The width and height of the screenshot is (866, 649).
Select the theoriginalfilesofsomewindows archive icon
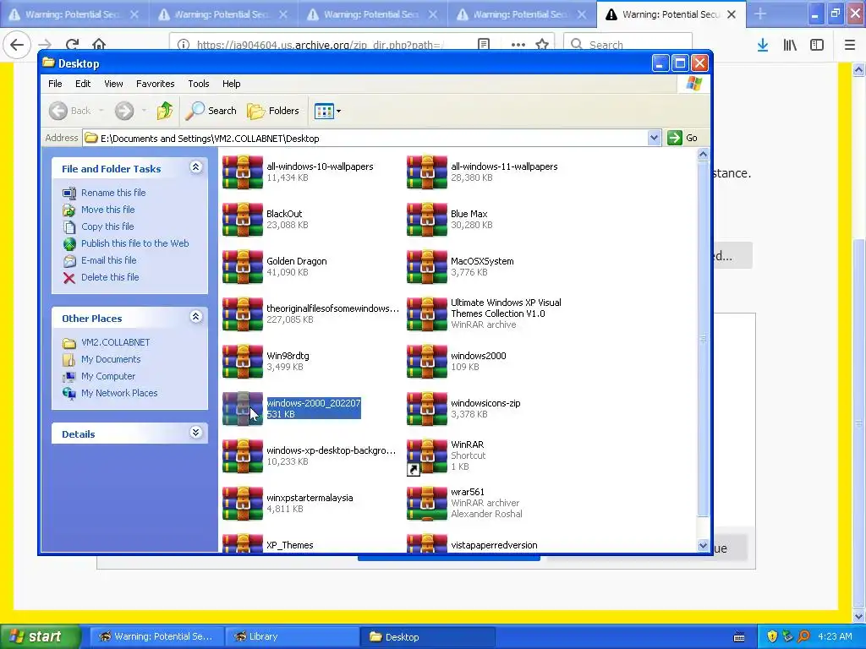[243, 314]
